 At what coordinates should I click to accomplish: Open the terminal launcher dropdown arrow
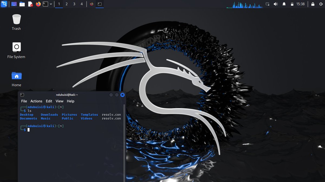pyautogui.click(x=51, y=4)
